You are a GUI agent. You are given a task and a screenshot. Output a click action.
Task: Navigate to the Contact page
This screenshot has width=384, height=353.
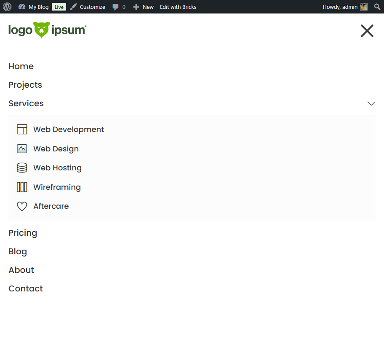[26, 288]
